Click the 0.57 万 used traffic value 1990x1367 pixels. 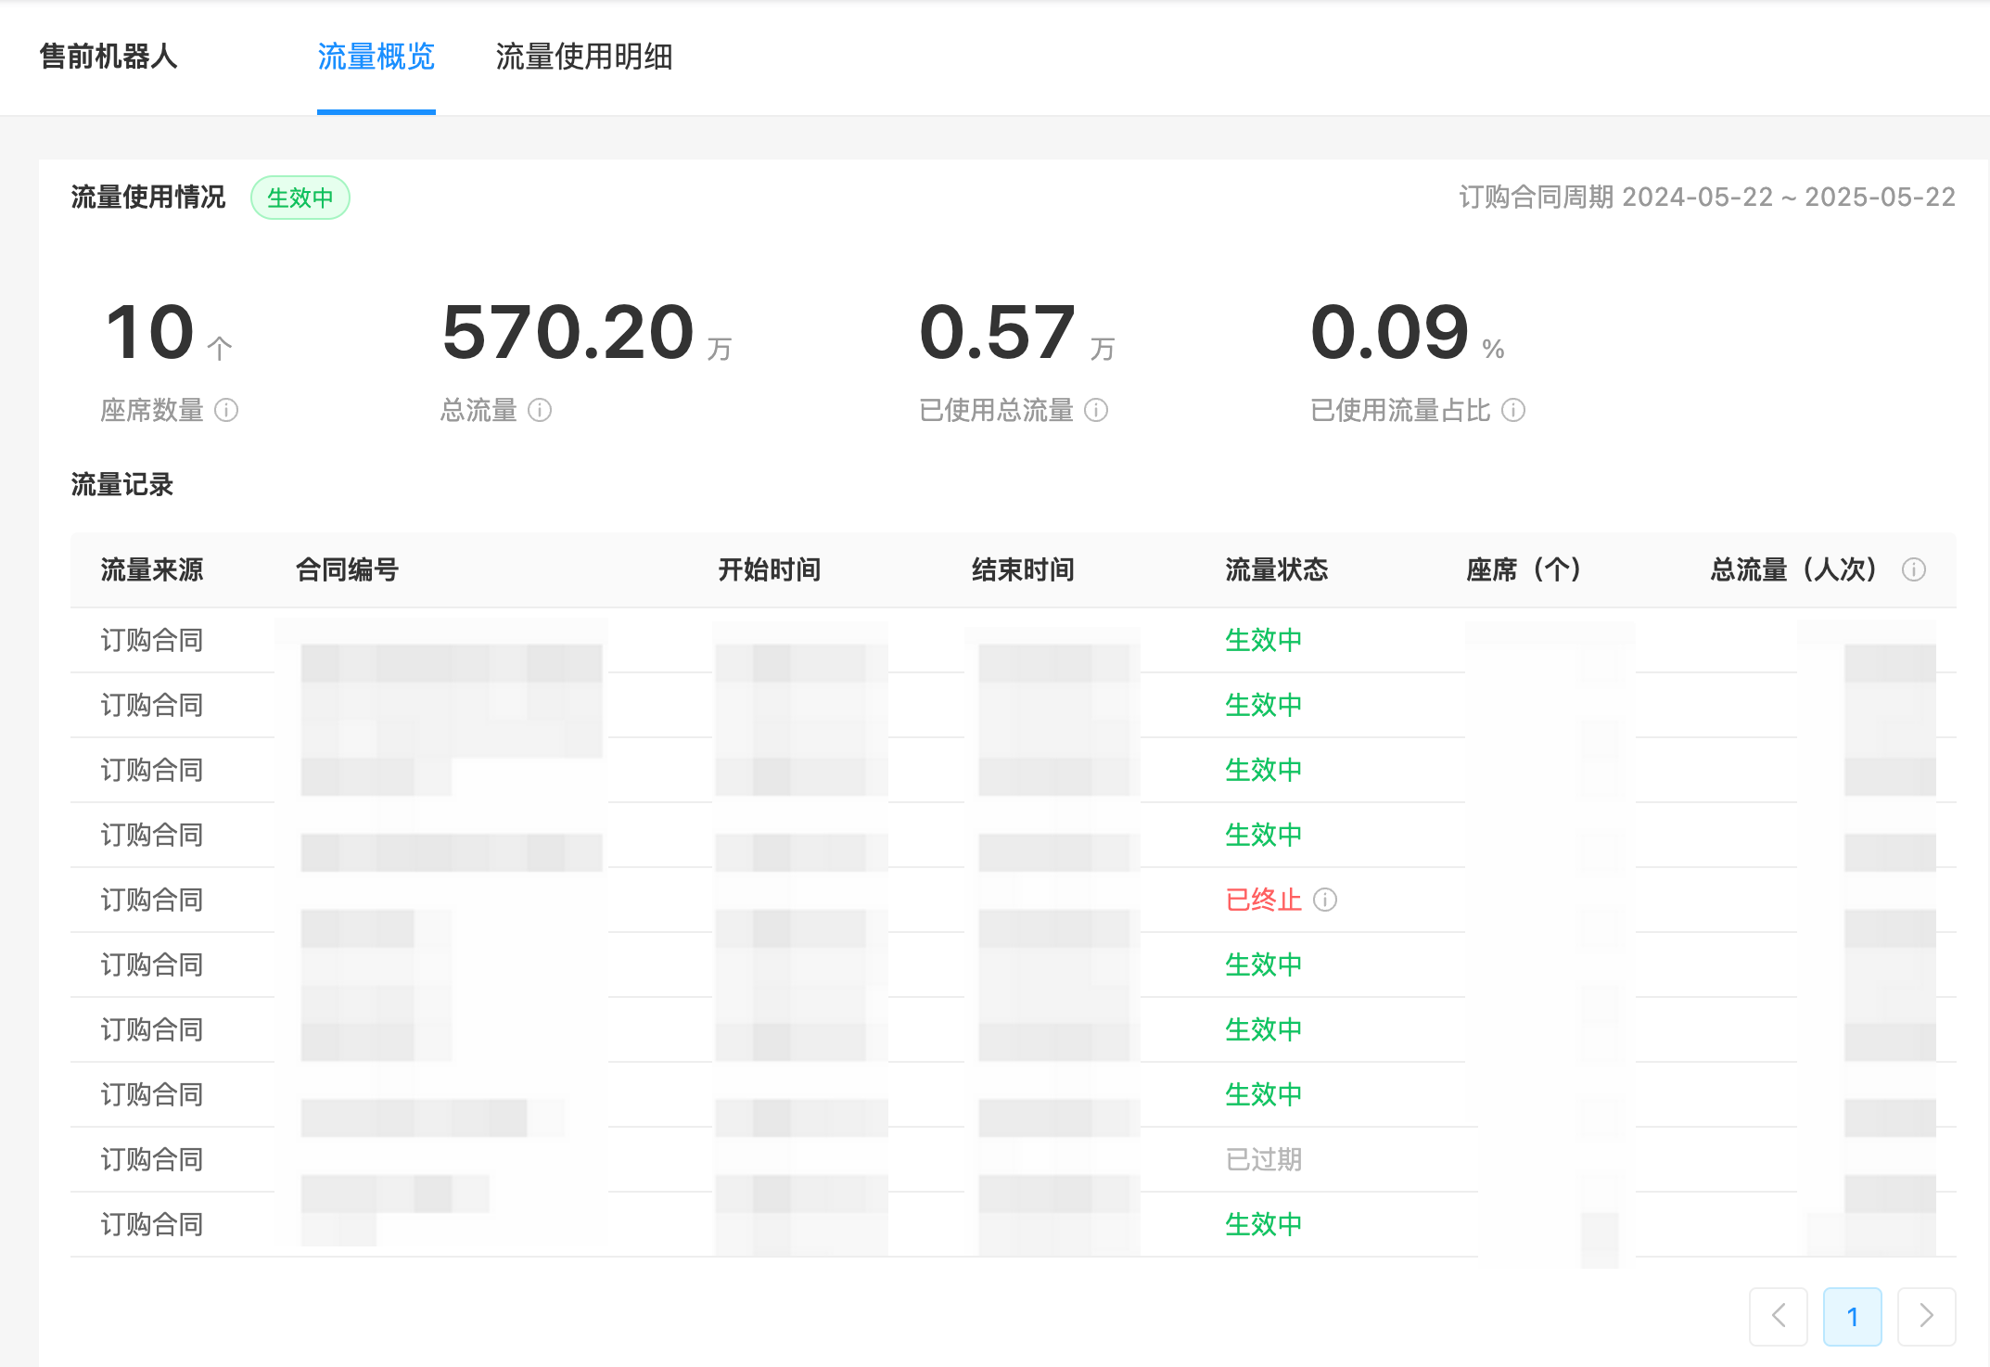tap(1017, 332)
